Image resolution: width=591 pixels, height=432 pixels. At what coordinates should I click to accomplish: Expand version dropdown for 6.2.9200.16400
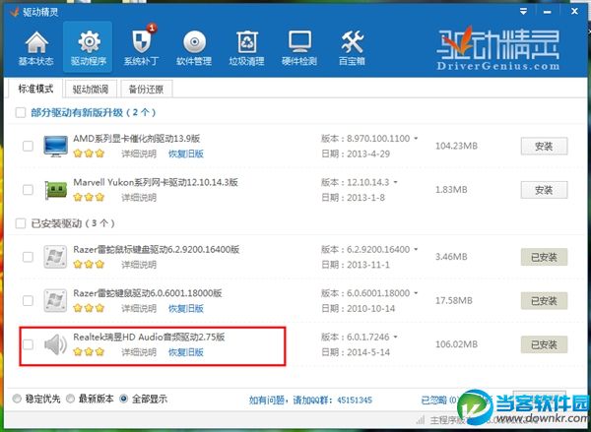[416, 249]
